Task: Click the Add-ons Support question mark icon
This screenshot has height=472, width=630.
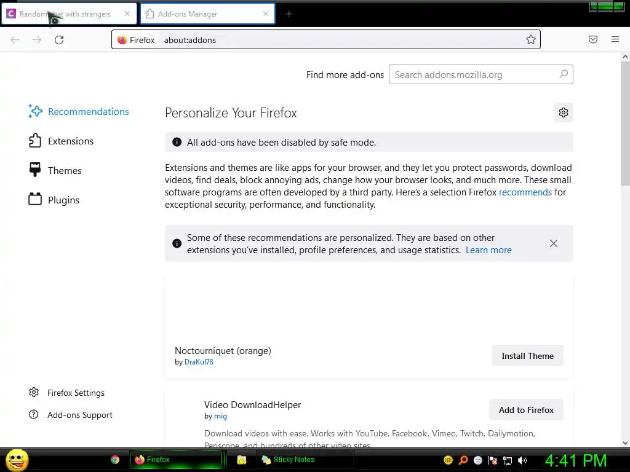Action: pyautogui.click(x=34, y=414)
